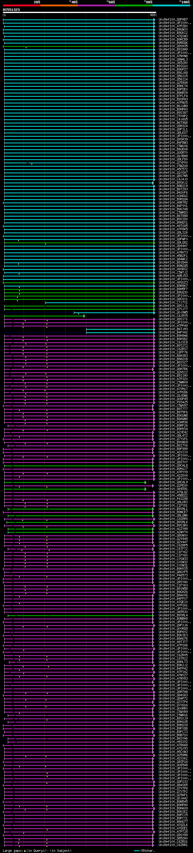Select hit label UniRef100_Q9SIT1
Image resolution: width=193 pixels, height=853 pixels.
click(173, 319)
